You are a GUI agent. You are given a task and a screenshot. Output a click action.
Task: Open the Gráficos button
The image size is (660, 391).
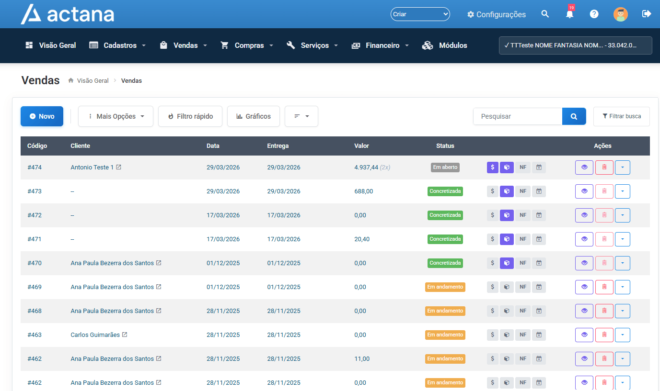[254, 116]
